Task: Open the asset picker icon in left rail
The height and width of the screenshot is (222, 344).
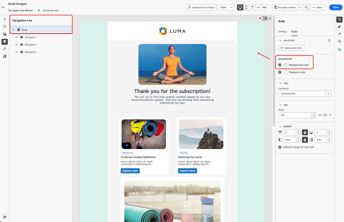Action: 5,34
